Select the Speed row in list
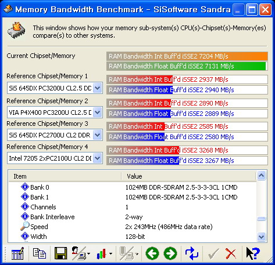 pyautogui.click(x=133, y=227)
